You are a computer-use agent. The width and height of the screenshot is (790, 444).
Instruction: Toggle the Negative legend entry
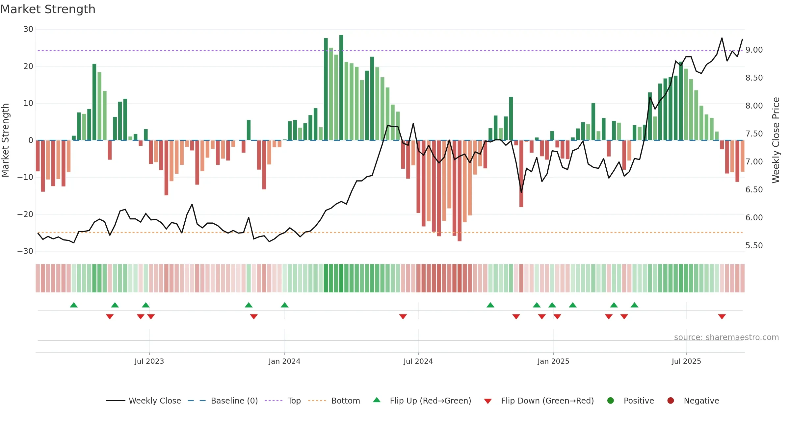[x=693, y=401]
